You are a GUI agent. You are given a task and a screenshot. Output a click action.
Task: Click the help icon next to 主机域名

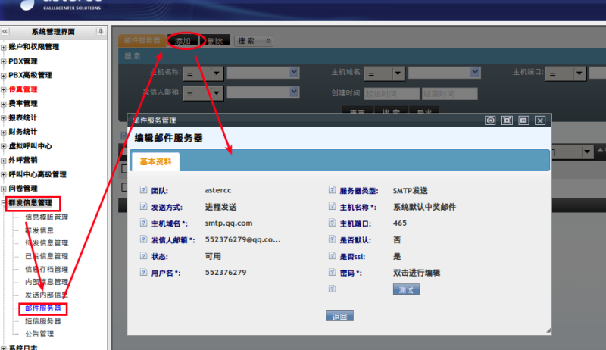coord(144,223)
